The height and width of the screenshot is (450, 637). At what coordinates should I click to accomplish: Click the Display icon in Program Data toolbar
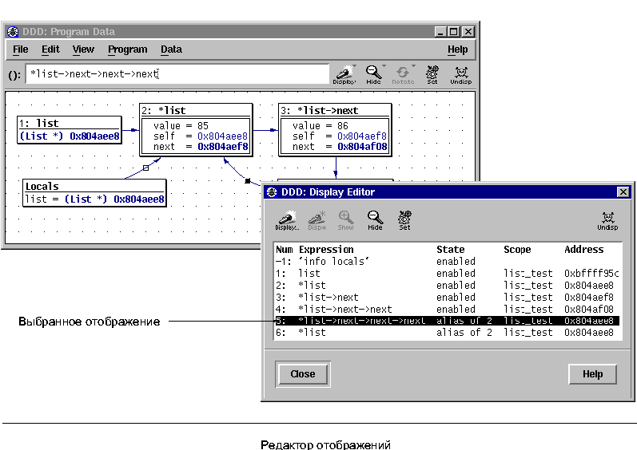pyautogui.click(x=344, y=75)
